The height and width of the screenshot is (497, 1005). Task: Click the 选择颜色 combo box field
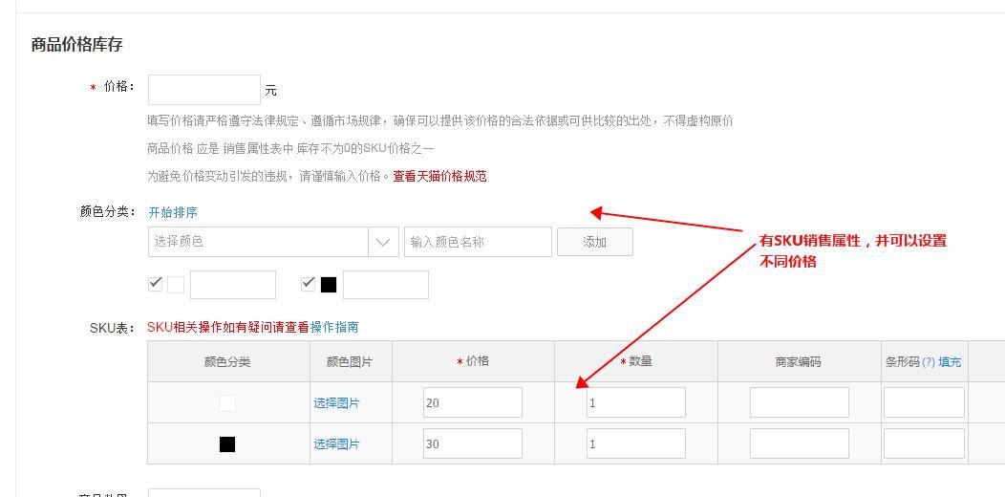pyautogui.click(x=258, y=242)
